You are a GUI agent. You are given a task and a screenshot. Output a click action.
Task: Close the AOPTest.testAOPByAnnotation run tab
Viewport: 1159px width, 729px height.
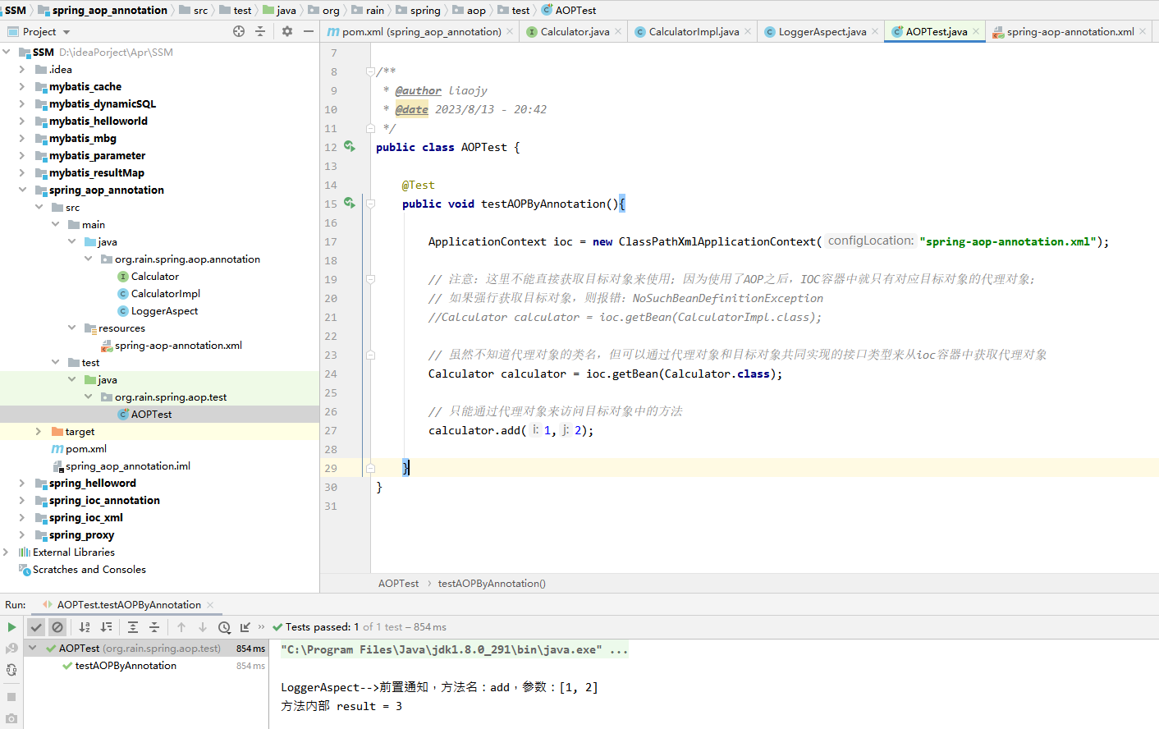[x=210, y=605]
